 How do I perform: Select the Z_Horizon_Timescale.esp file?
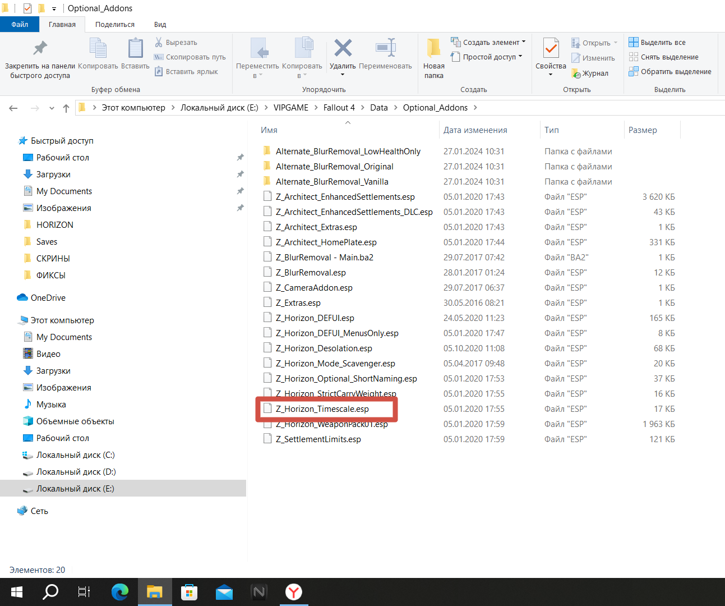tap(322, 409)
